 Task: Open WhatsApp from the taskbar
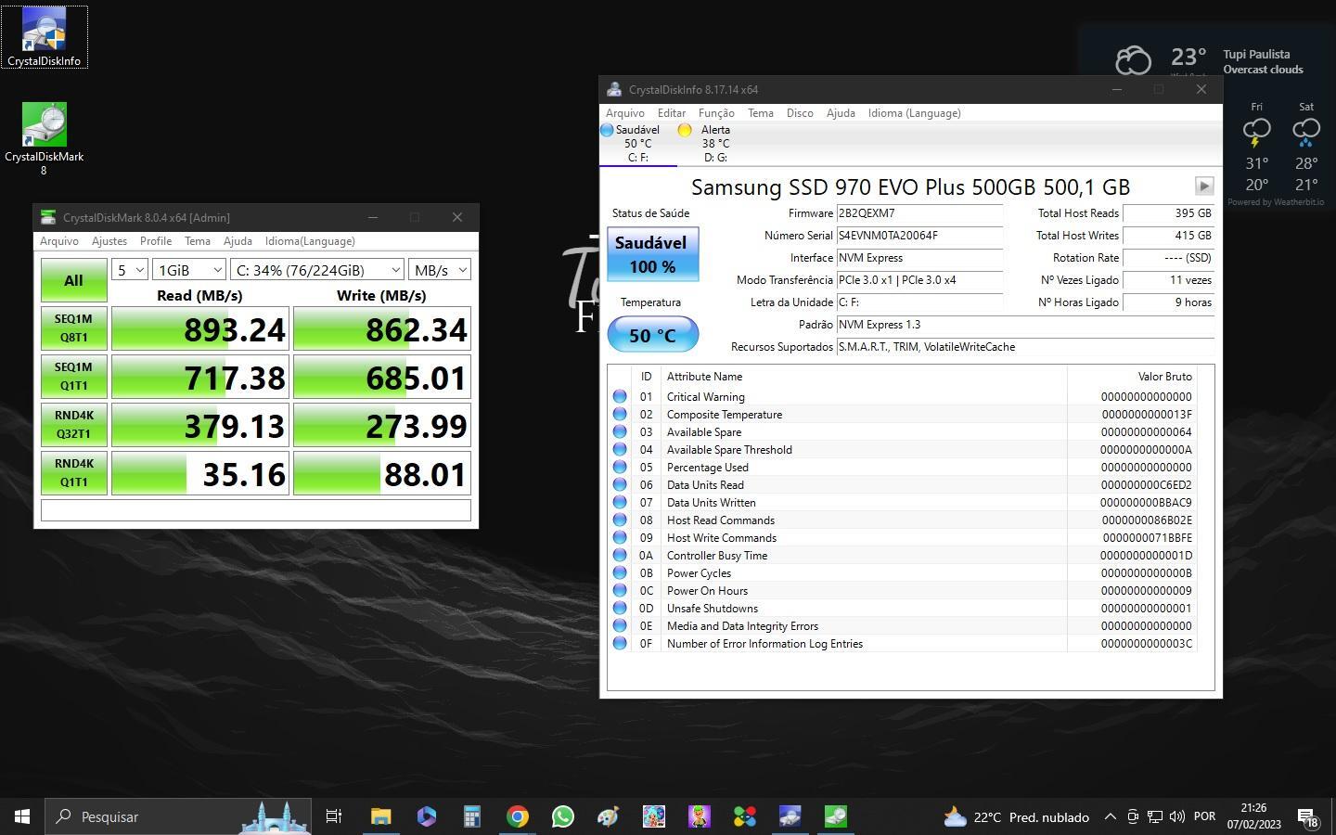click(x=562, y=816)
